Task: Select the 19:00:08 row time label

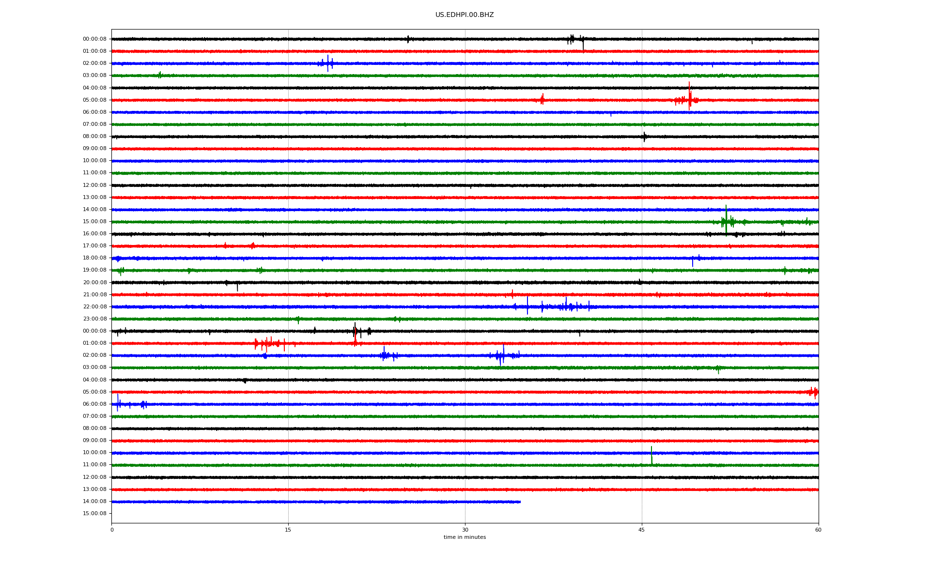Action: point(94,270)
